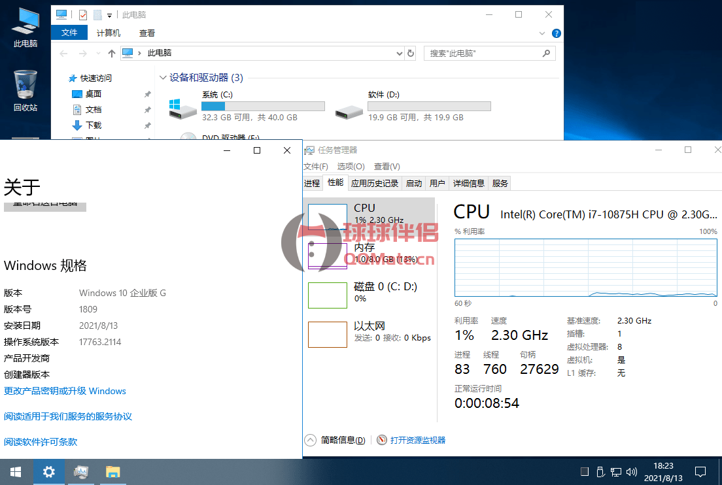
Task: Expand the Explorer ribbon with the chevron
Action: coord(542,33)
